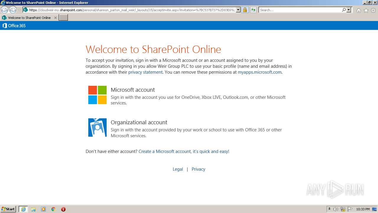Click the Show desktop button
The height and width of the screenshot is (213, 378).
point(375,209)
